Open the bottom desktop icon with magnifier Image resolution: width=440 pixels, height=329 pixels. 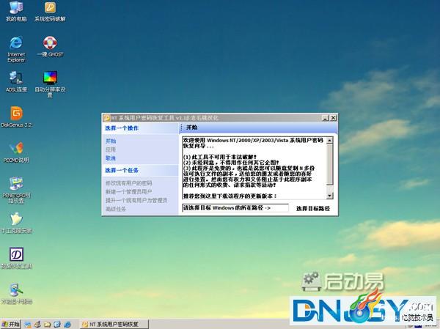(16, 294)
